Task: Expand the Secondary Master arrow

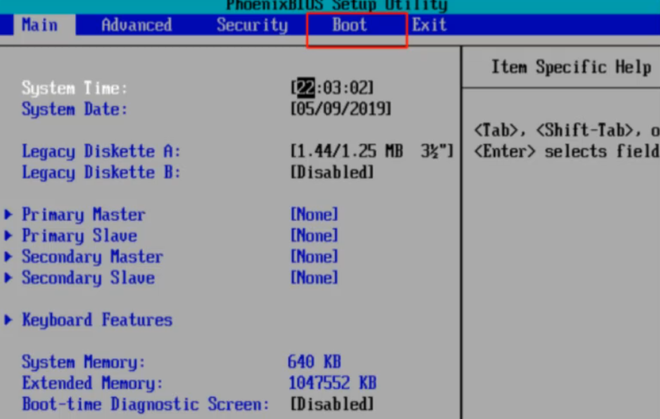Action: tap(8, 257)
